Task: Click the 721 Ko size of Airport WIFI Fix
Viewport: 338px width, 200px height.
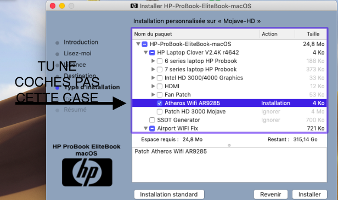Action: (x=316, y=129)
